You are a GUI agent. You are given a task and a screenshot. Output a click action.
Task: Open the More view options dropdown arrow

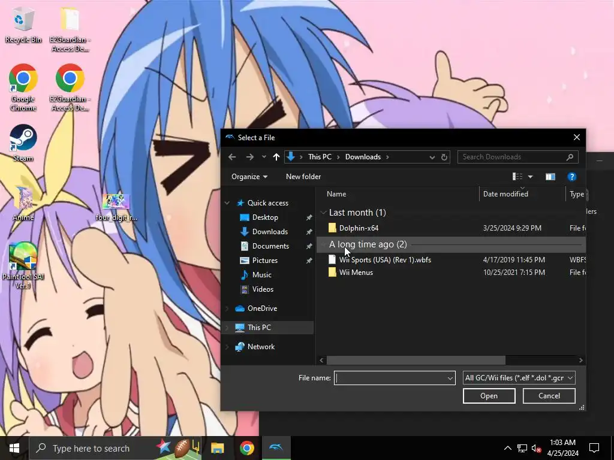pos(530,177)
